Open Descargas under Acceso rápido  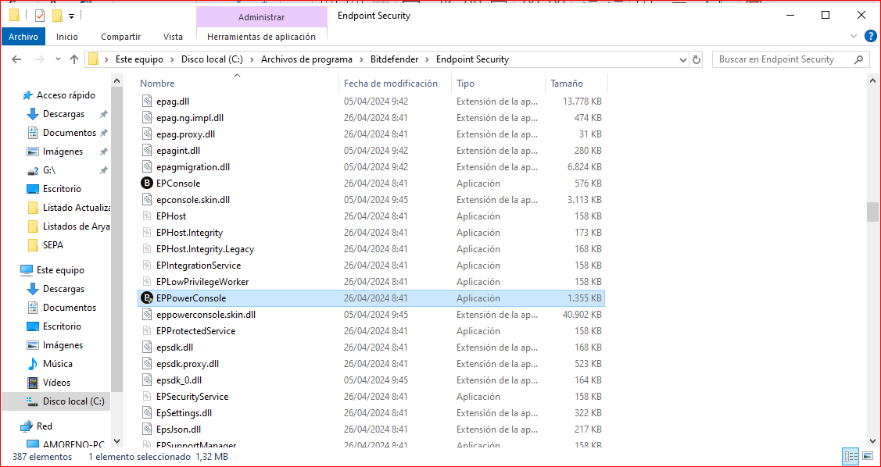pos(63,114)
